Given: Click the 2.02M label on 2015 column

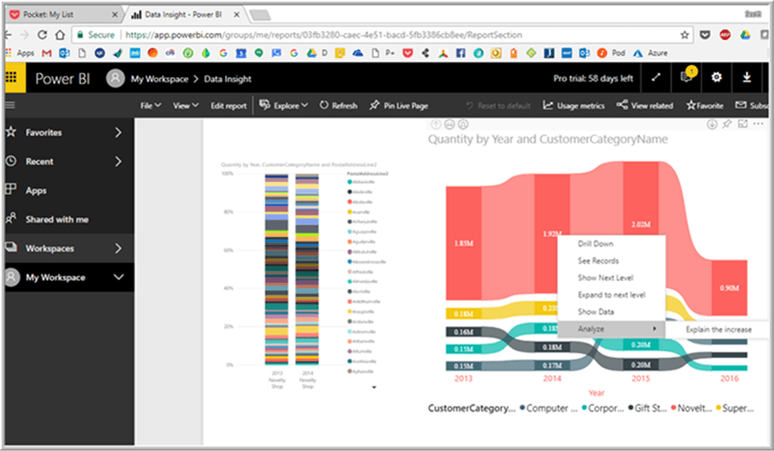Looking at the screenshot, I should (x=640, y=225).
